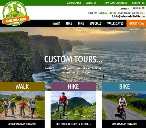Open Guided Tours in Ireland link
146x128 pixels.
(22, 124)
